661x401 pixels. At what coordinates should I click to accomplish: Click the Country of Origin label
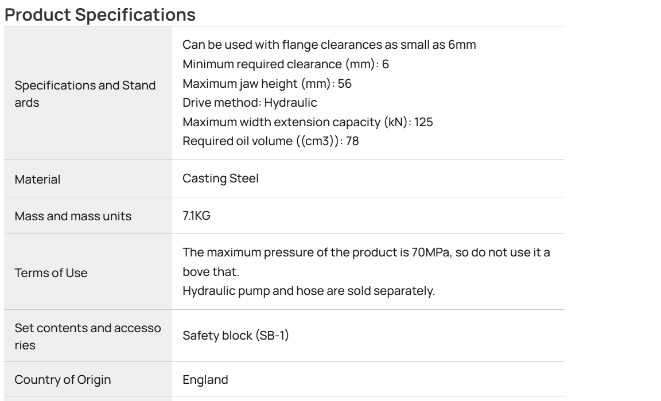tap(63, 380)
